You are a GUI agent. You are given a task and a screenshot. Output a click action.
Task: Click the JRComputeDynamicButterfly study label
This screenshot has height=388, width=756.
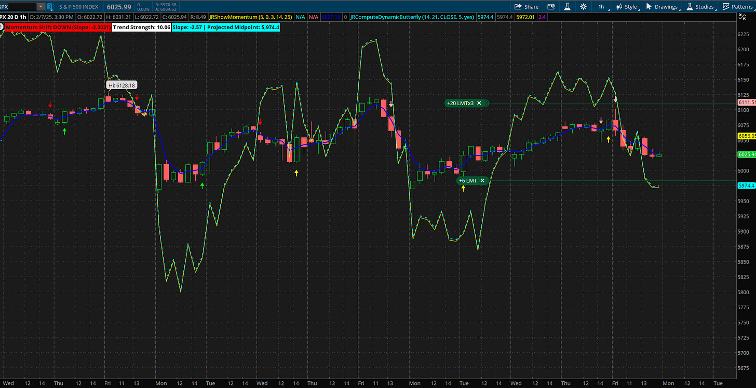(412, 17)
